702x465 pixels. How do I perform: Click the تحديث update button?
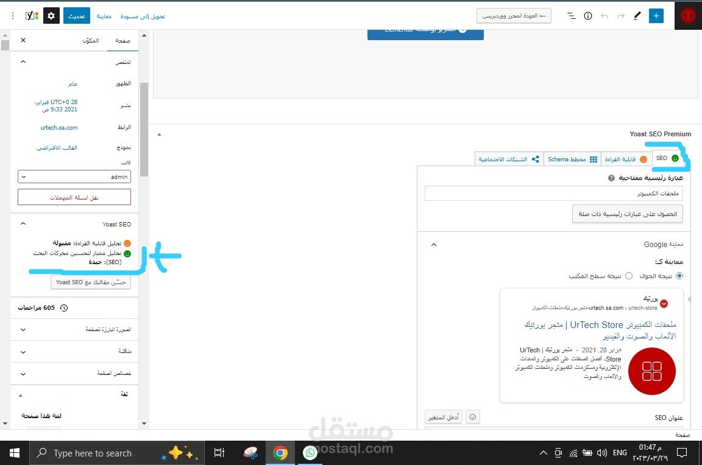pos(77,16)
